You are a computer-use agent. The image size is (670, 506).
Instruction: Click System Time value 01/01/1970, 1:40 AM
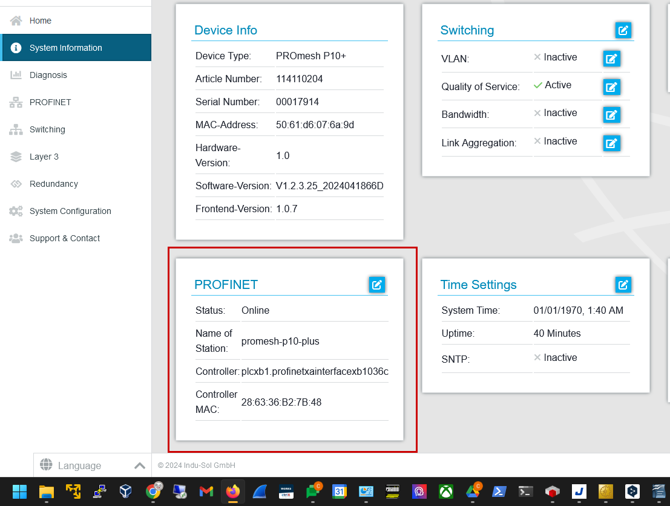578,310
